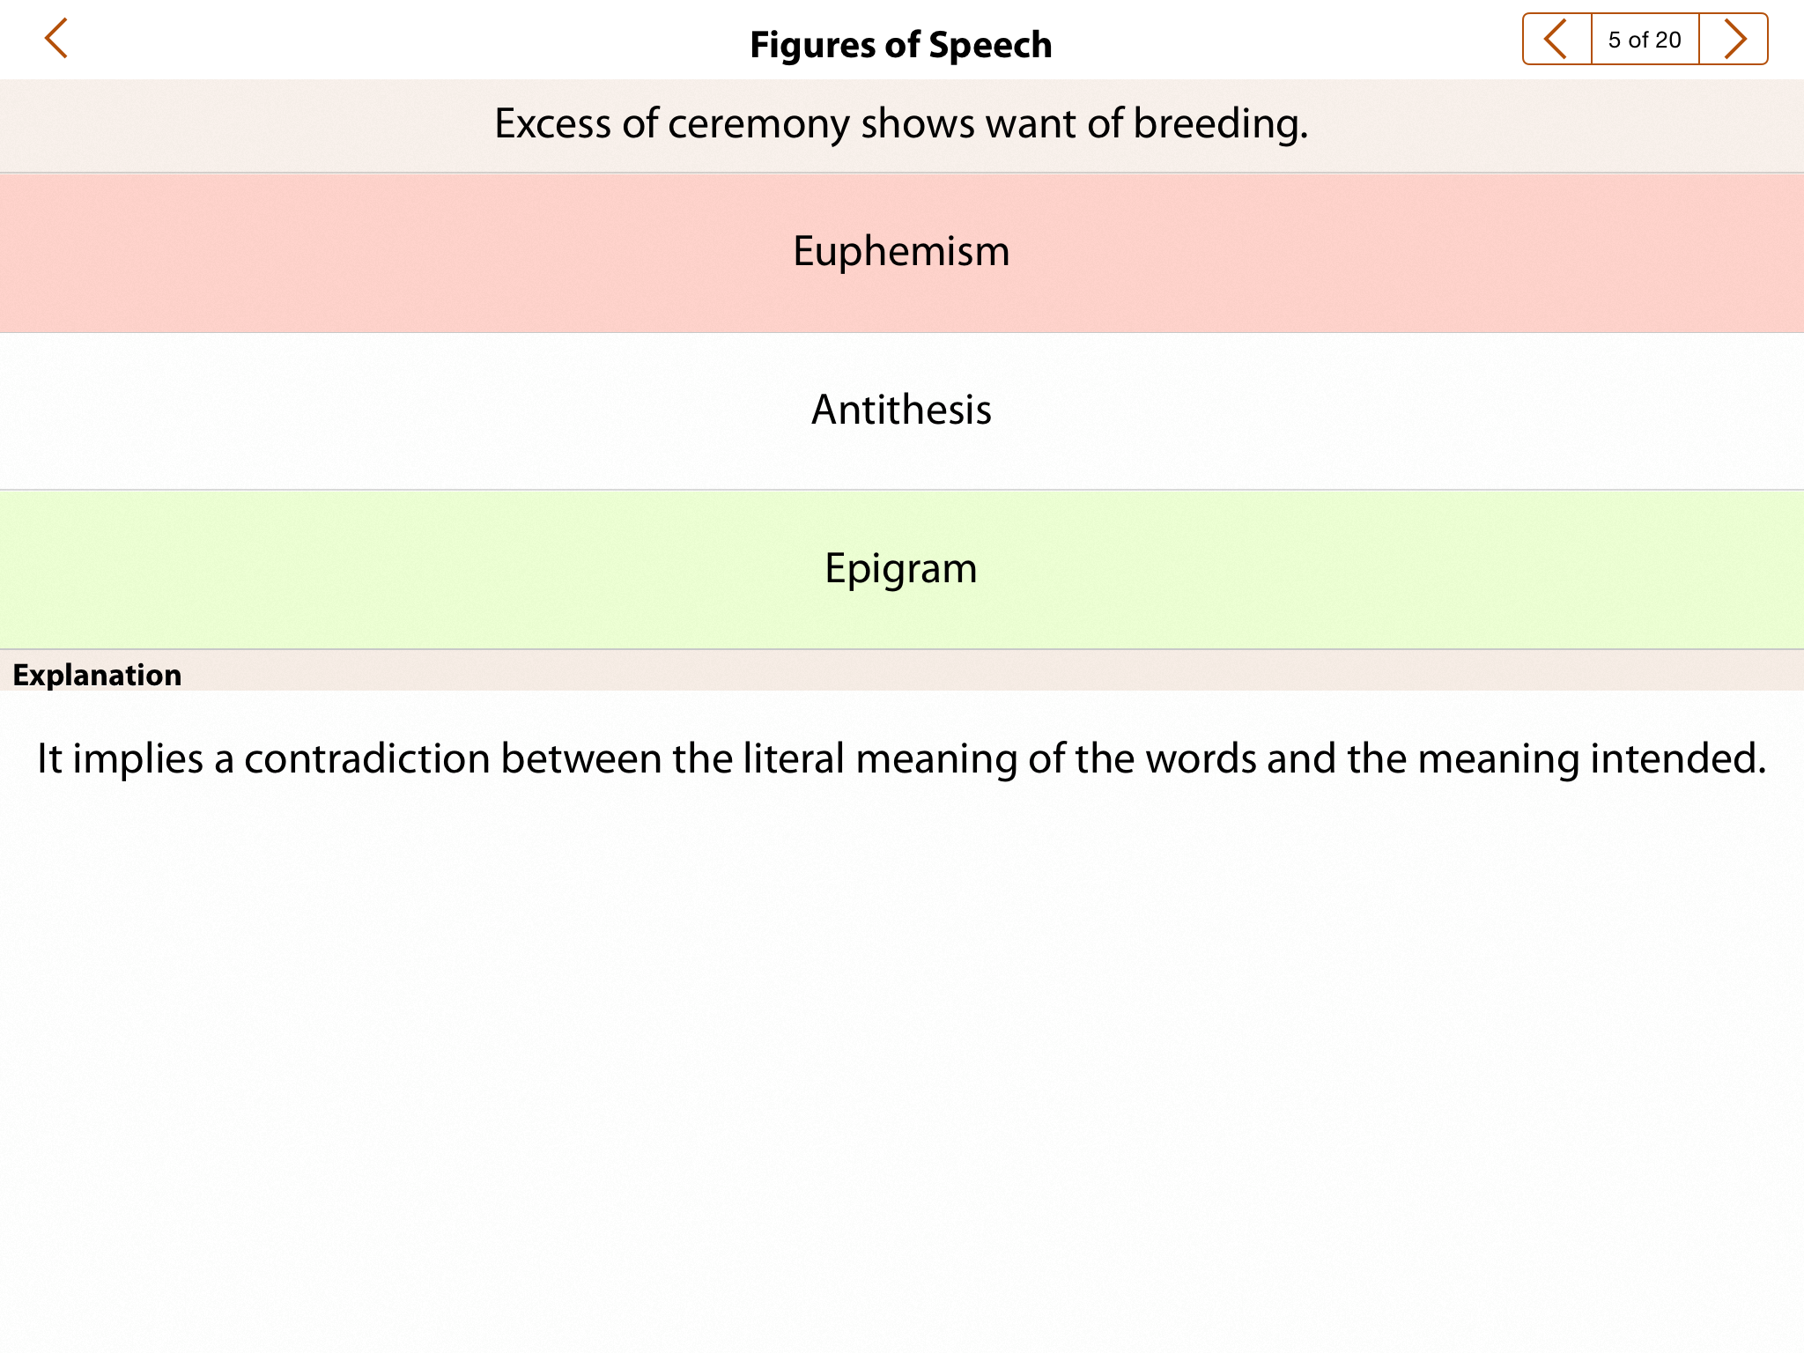Return to question 4 using left chevron

[x=1556, y=40]
